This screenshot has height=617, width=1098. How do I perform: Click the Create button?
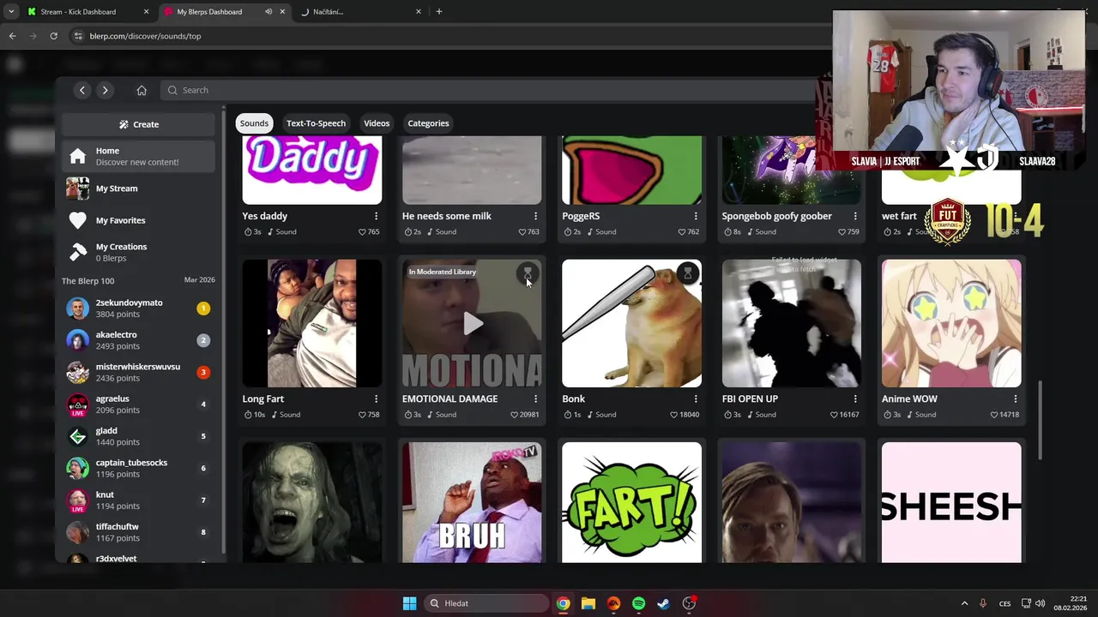(138, 124)
